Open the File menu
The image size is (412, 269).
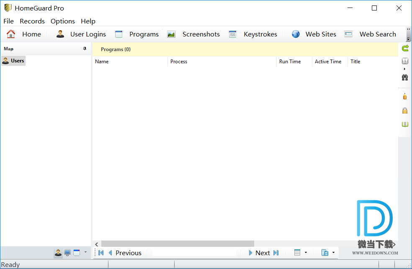click(x=9, y=21)
